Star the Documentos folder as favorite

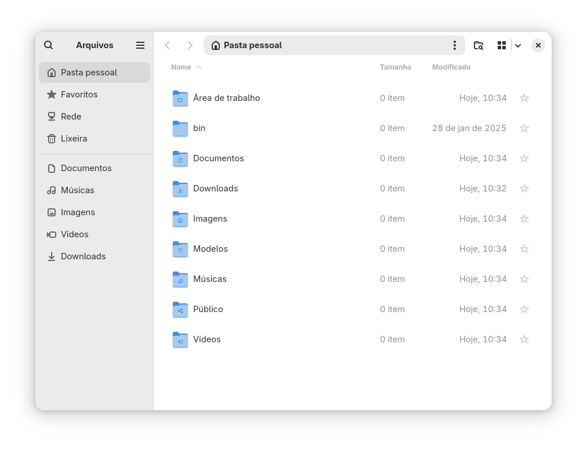524,158
